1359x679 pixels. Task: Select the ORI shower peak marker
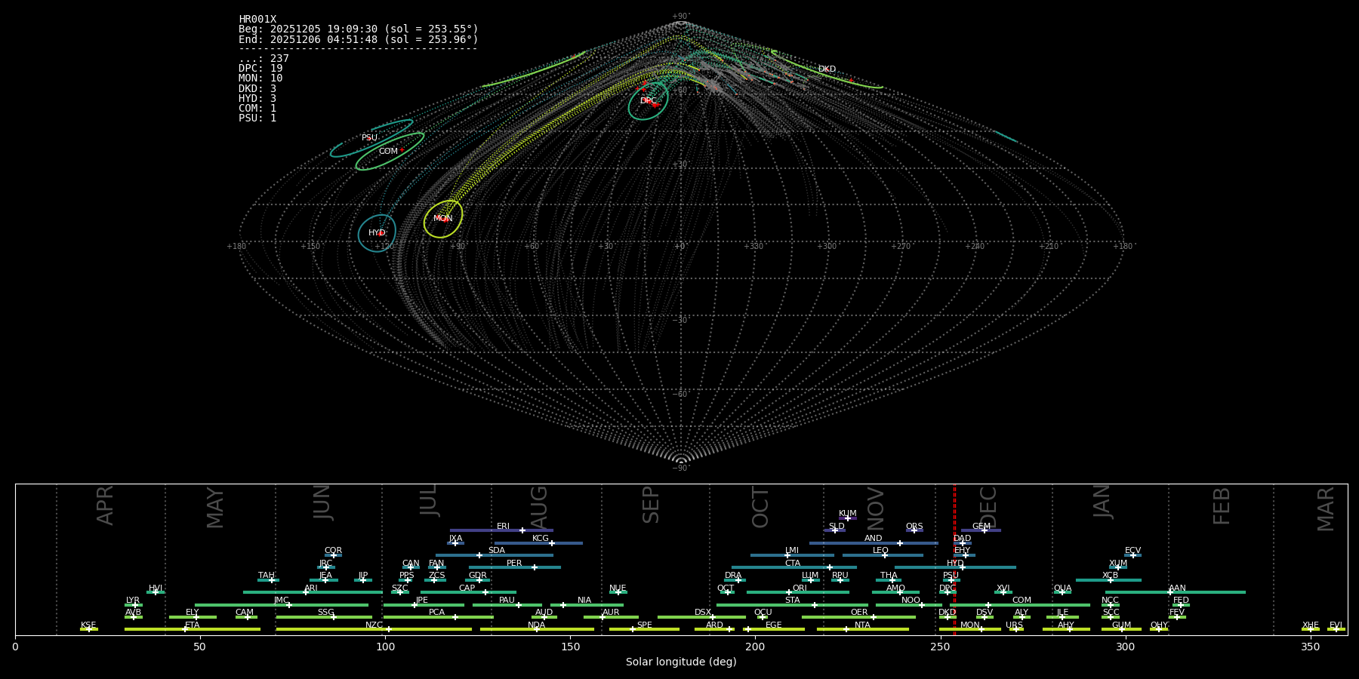789,592
